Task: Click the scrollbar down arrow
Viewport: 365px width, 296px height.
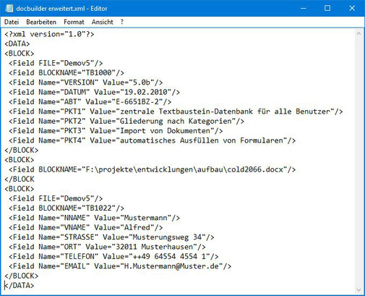Action: click(358, 289)
